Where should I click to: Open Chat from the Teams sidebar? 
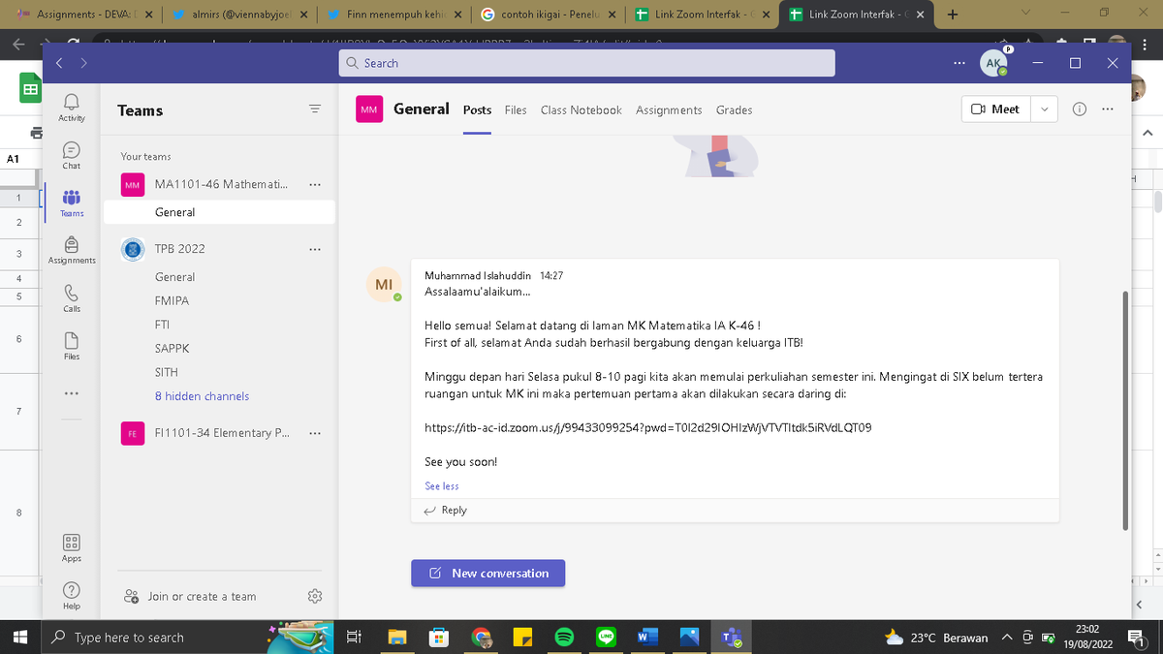pyautogui.click(x=72, y=155)
